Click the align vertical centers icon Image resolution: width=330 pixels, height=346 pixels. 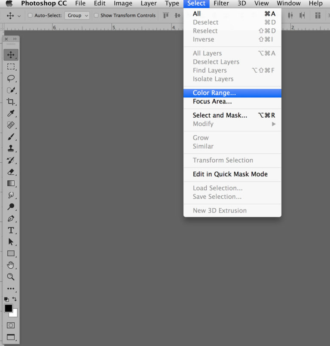pyautogui.click(x=177, y=15)
